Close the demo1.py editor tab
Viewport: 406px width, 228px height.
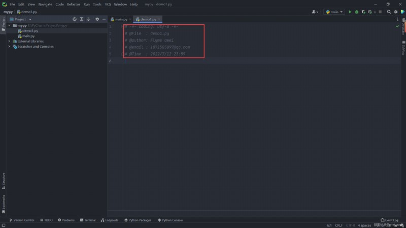click(x=159, y=19)
